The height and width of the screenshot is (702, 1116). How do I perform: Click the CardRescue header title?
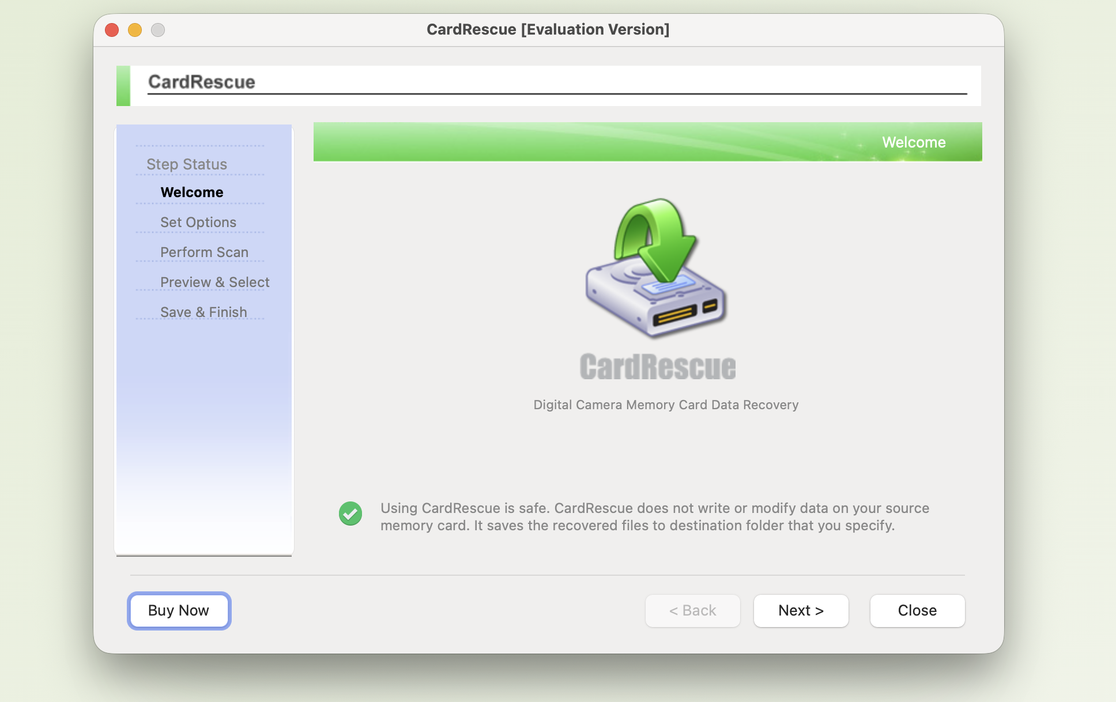coord(202,82)
